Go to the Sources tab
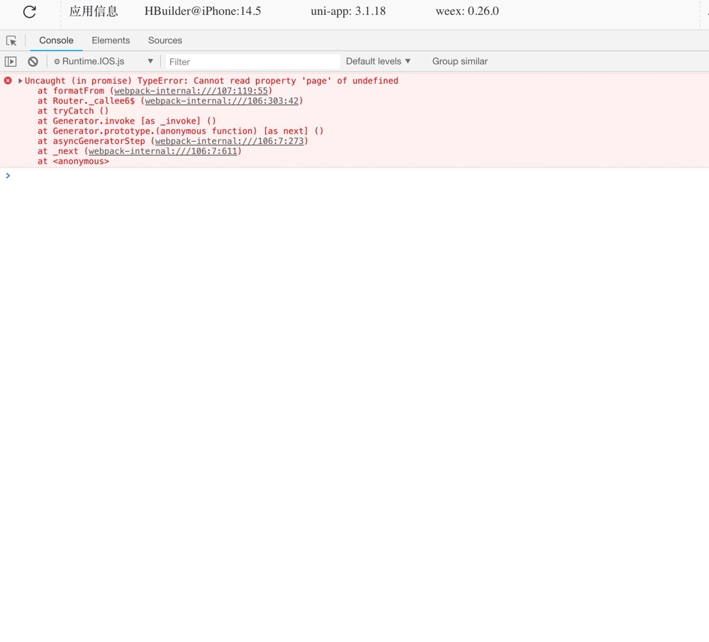 click(164, 40)
